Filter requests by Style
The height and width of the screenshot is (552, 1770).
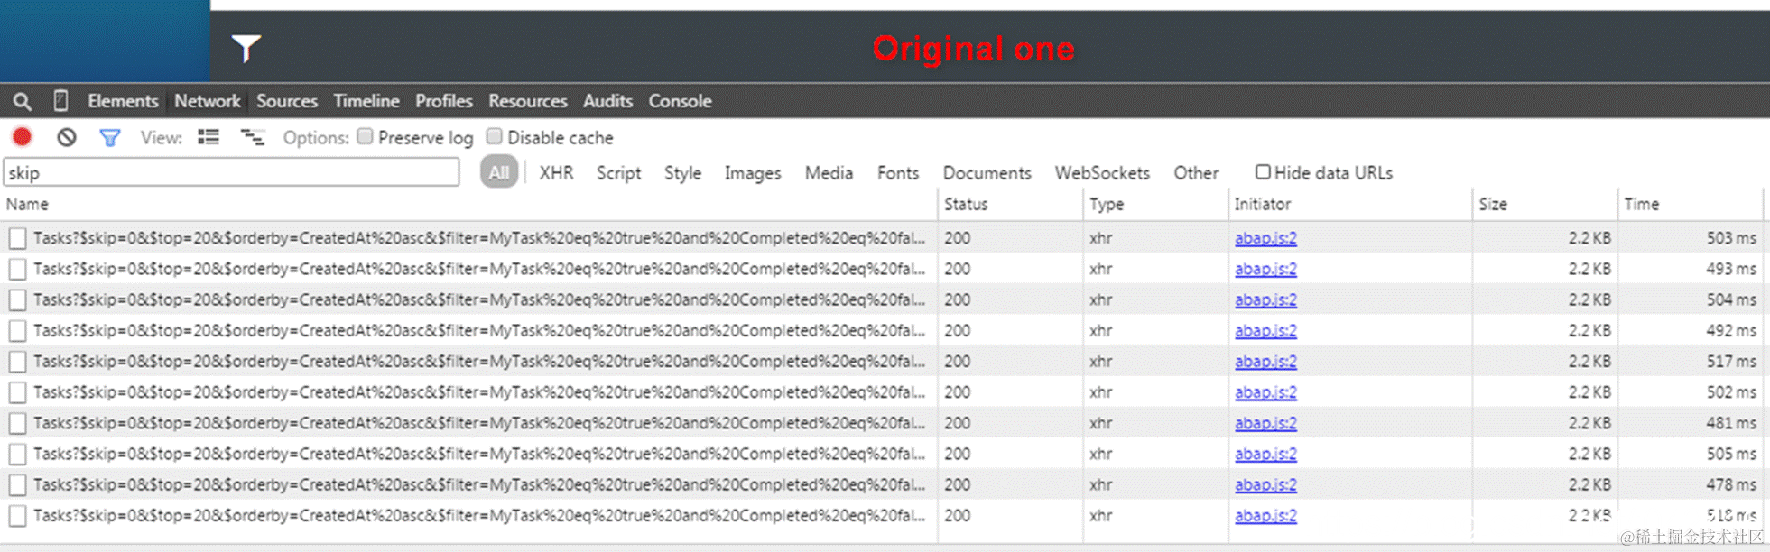point(682,172)
